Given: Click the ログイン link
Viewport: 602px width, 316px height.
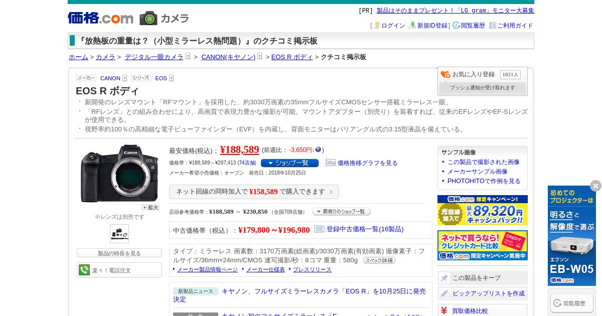Looking at the screenshot, I should point(393,26).
